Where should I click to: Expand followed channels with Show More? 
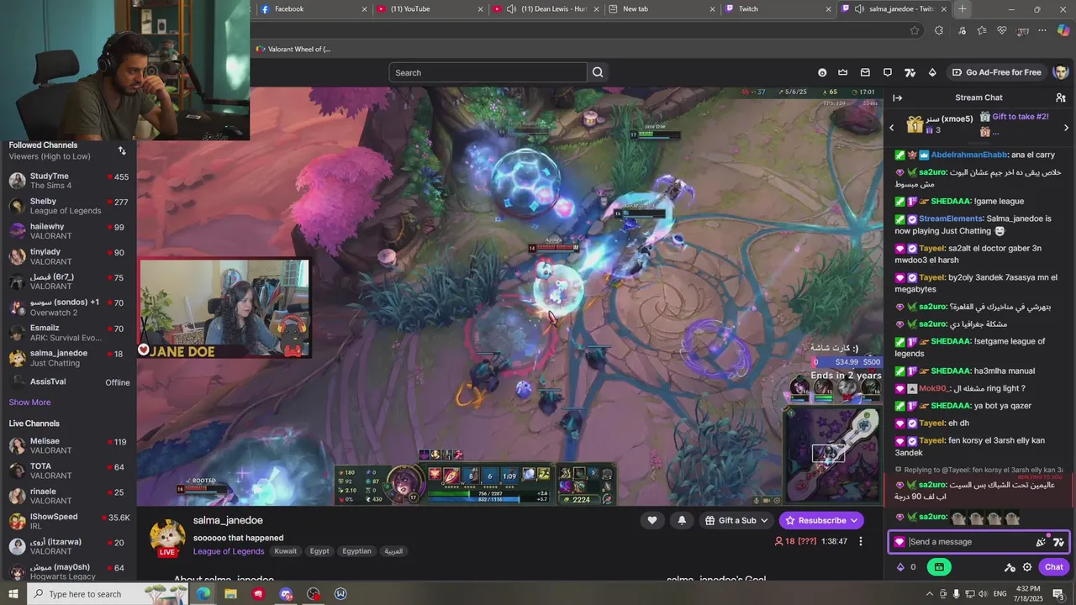(x=29, y=402)
